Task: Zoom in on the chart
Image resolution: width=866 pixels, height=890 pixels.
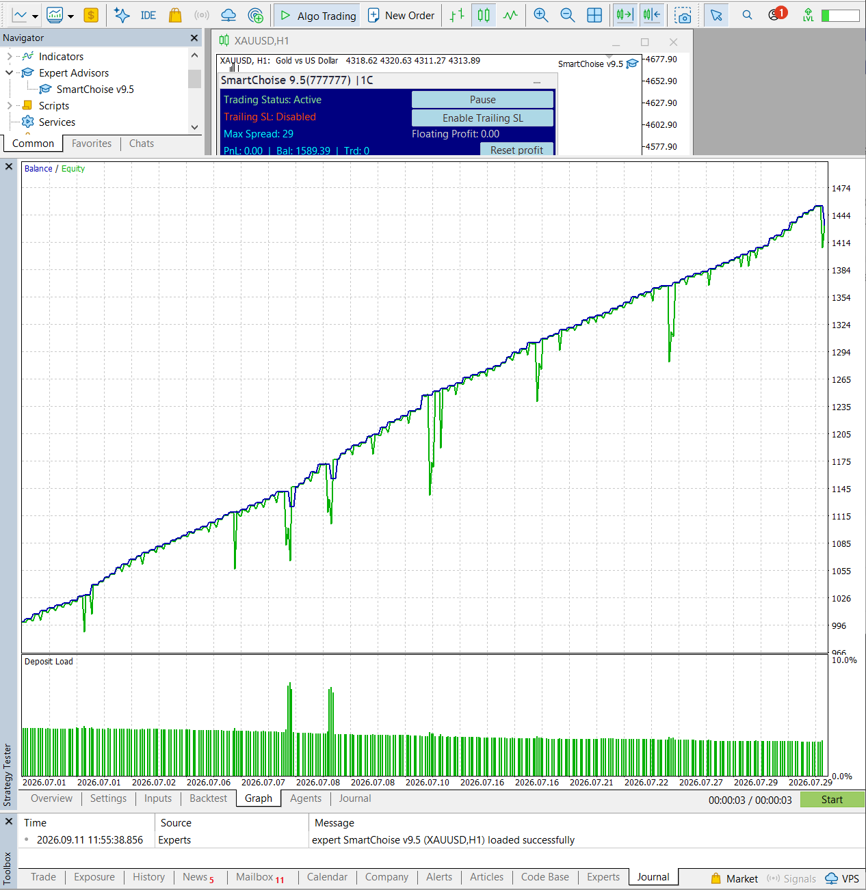Action: point(541,15)
